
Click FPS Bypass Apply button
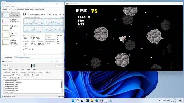pyautogui.click(x=32, y=78)
